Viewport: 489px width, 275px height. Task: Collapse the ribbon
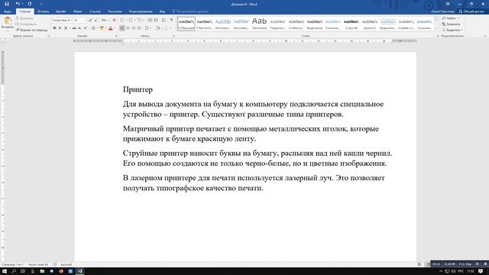pos(485,36)
